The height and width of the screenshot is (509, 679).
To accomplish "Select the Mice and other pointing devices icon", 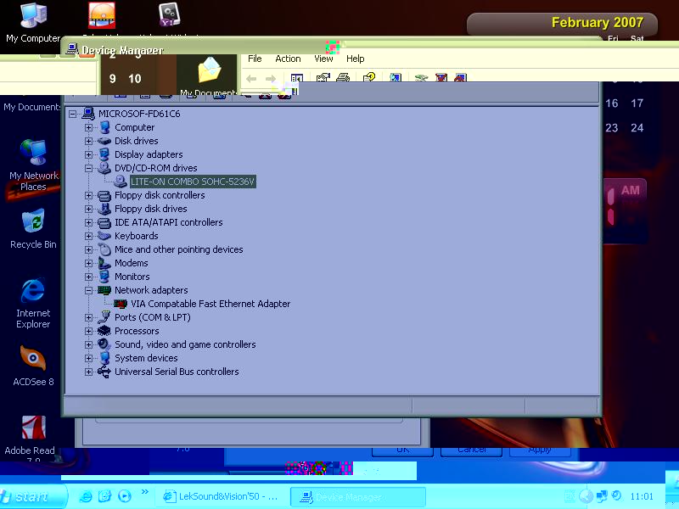I will click(104, 249).
